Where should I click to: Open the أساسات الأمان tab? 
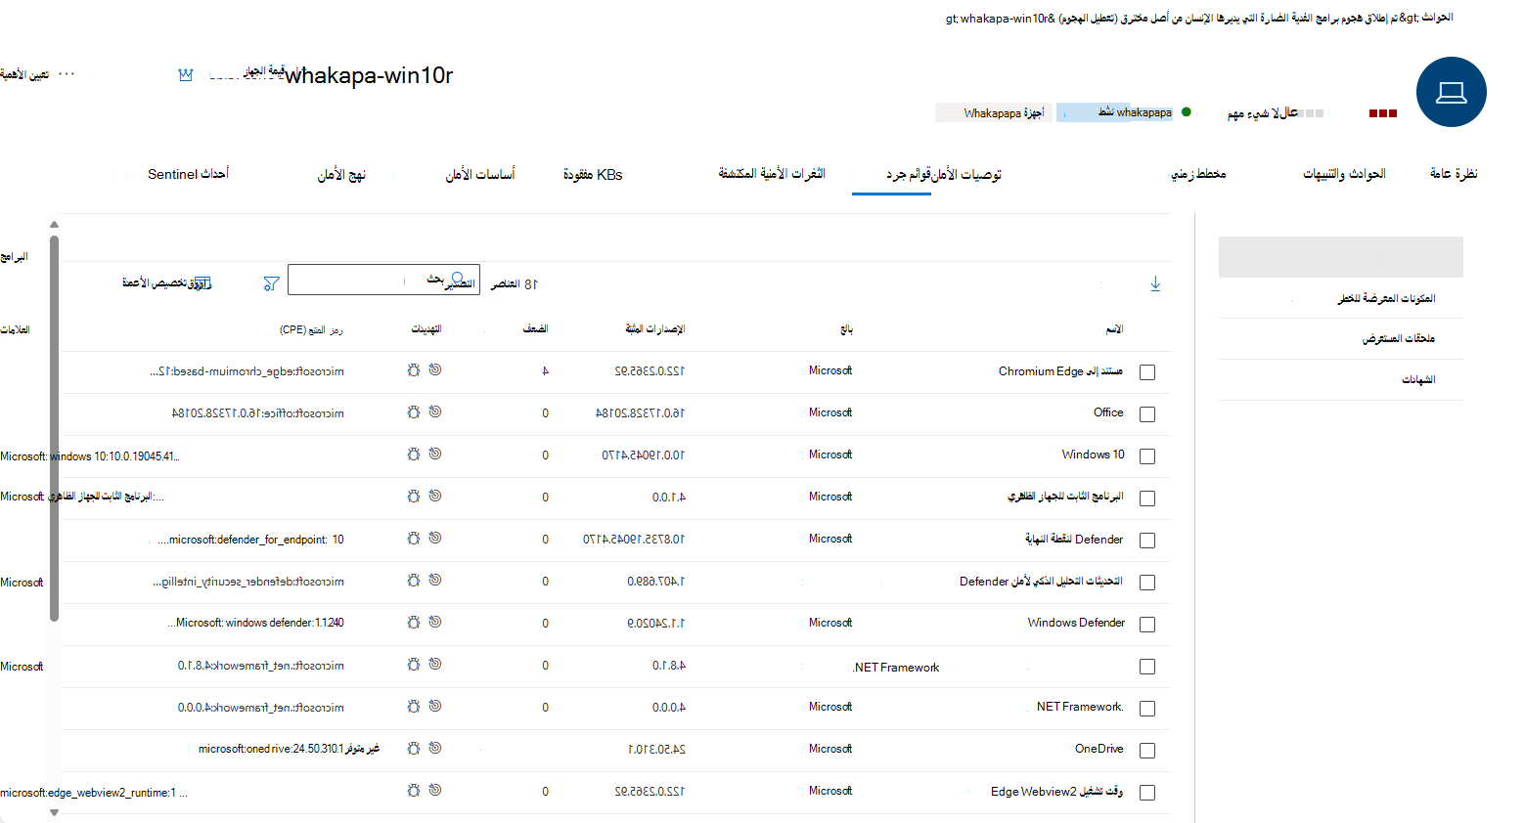pos(480,175)
